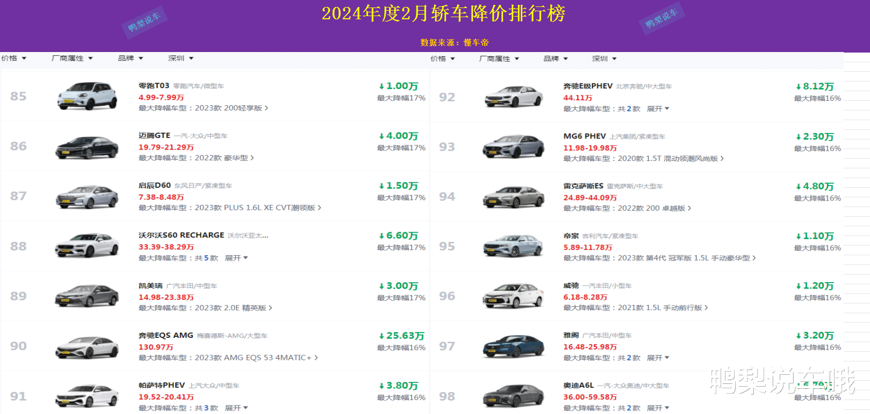Open the 零跑T03 model name link

154,86
